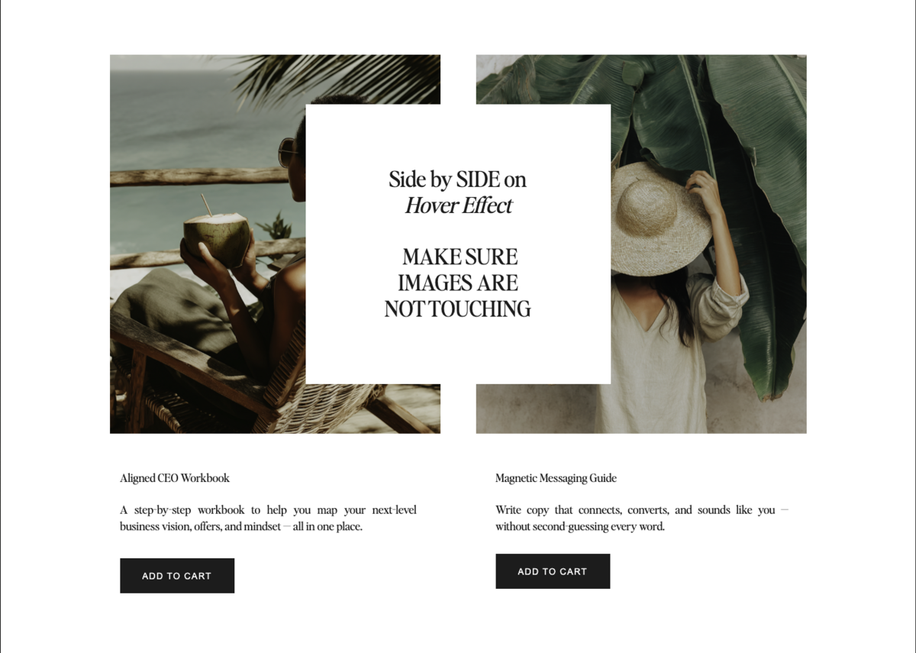Click the palm fronds above left photo
This screenshot has width=916, height=653.
click(x=336, y=76)
